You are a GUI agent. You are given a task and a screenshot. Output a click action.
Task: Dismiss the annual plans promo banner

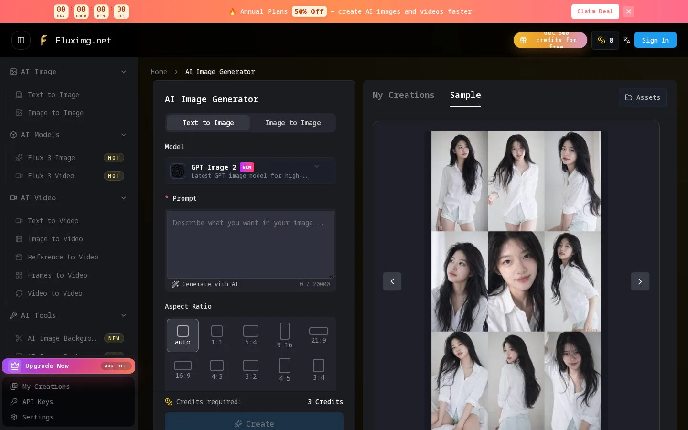[629, 11]
